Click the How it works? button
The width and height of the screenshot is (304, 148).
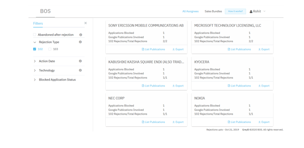[235, 11]
